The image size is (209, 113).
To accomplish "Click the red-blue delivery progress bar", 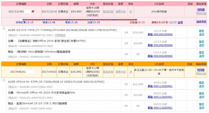I will click(x=80, y=20).
